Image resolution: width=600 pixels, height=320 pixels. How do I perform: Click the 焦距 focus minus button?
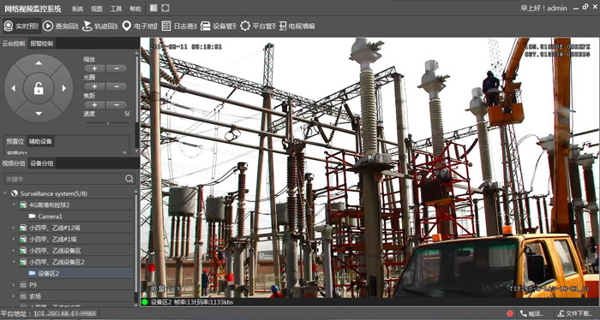[117, 104]
